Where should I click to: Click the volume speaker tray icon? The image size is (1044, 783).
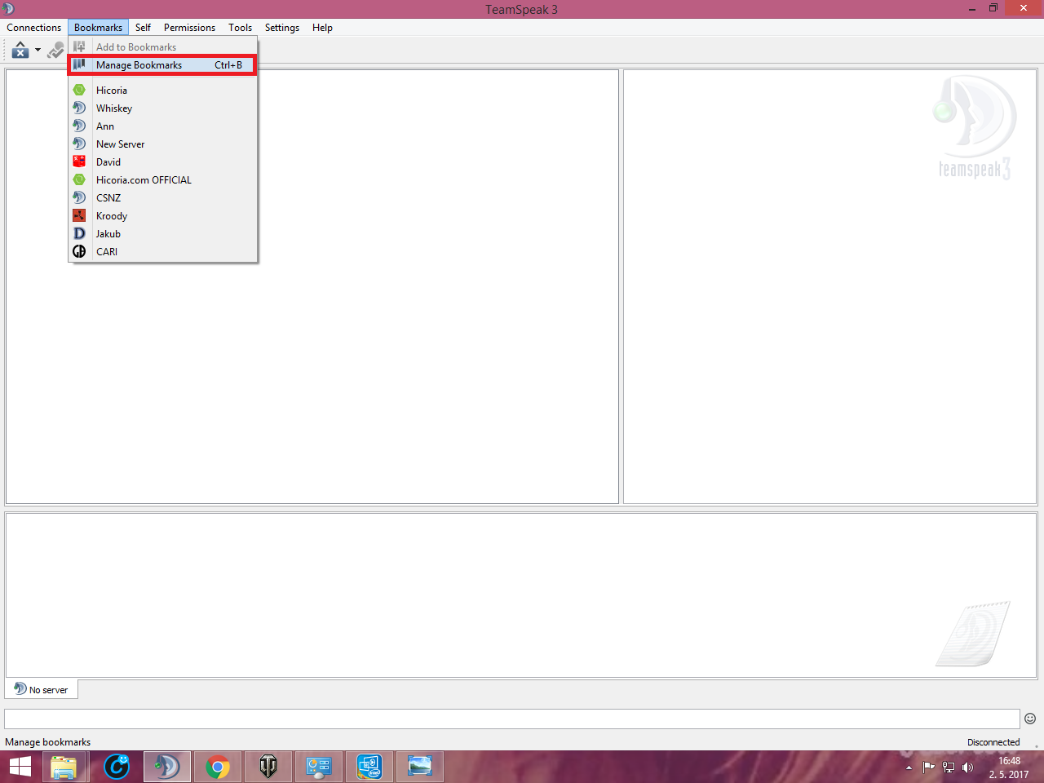point(968,767)
